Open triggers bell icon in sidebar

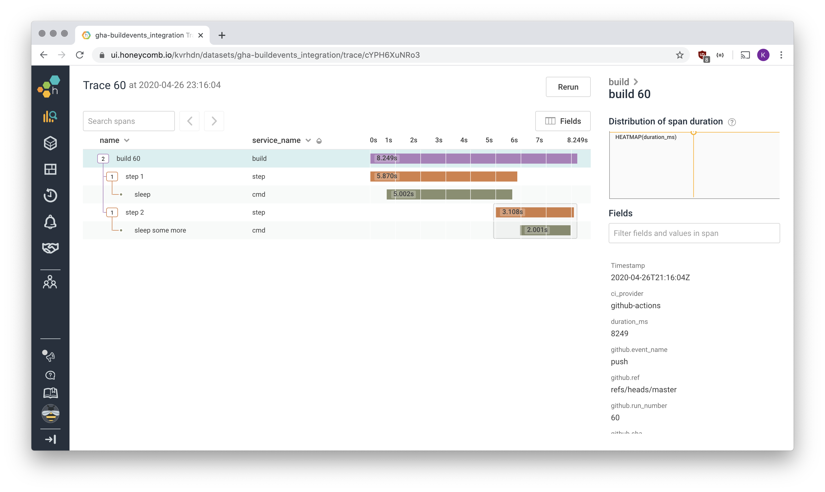coord(50,222)
